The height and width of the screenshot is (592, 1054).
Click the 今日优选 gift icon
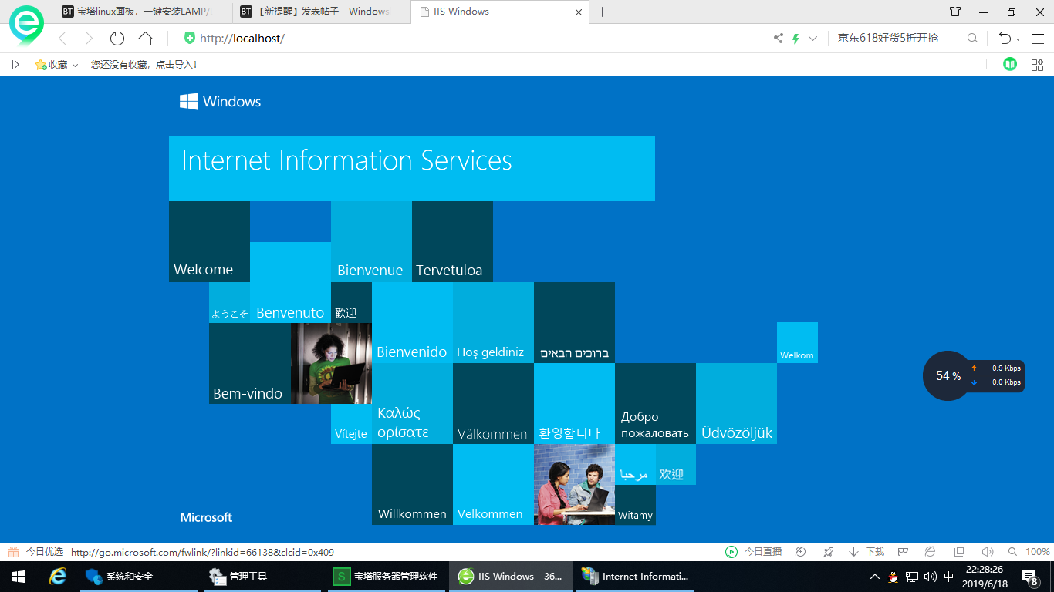[14, 552]
